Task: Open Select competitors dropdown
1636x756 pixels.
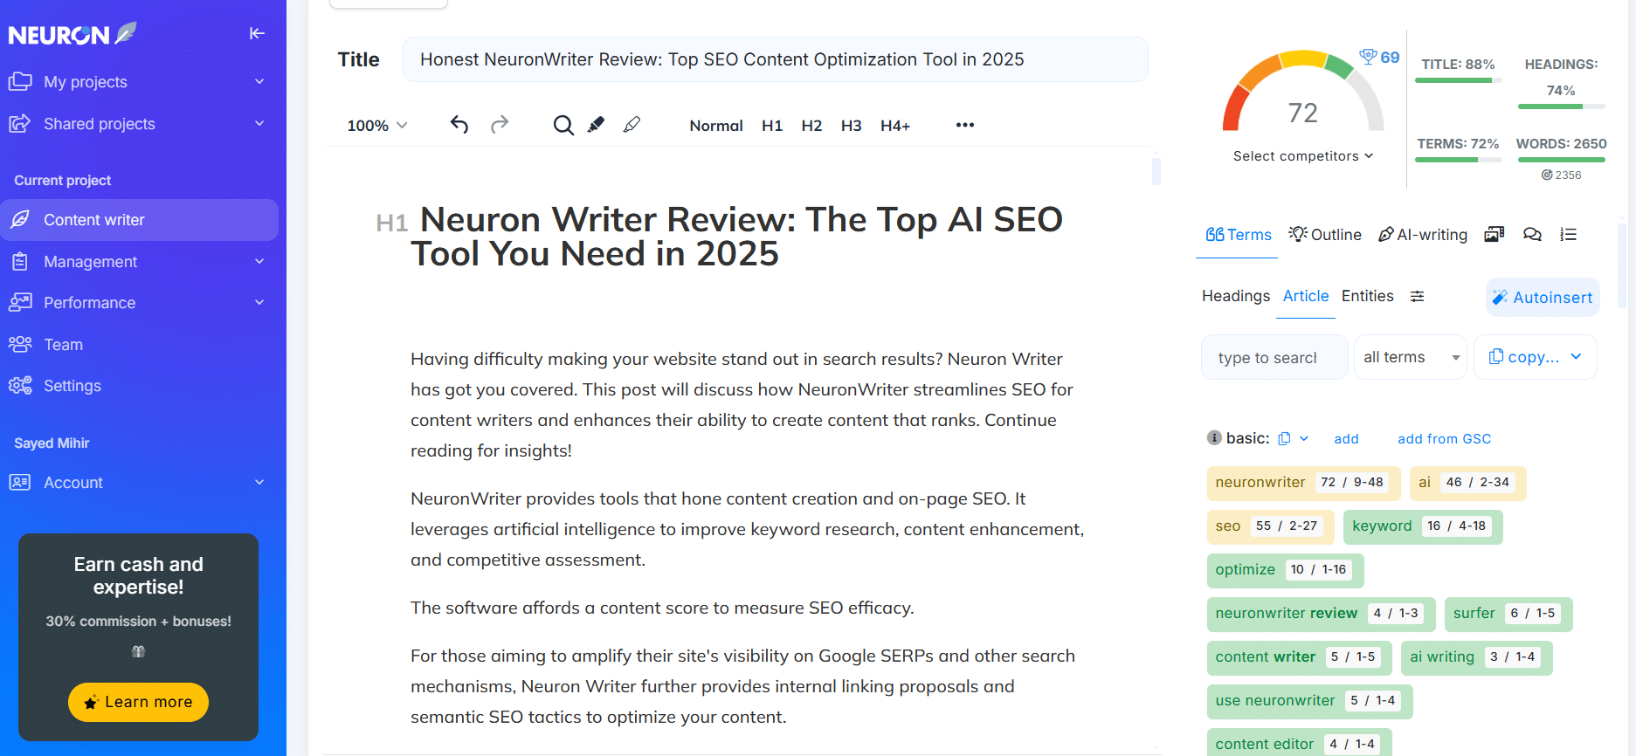Action: (1303, 155)
